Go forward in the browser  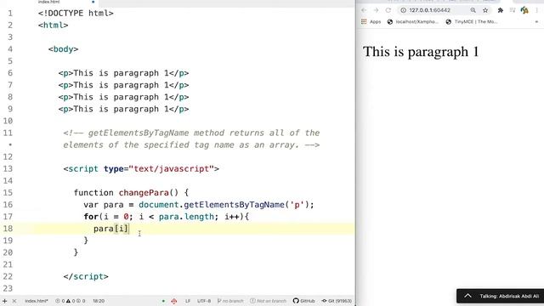click(376, 10)
